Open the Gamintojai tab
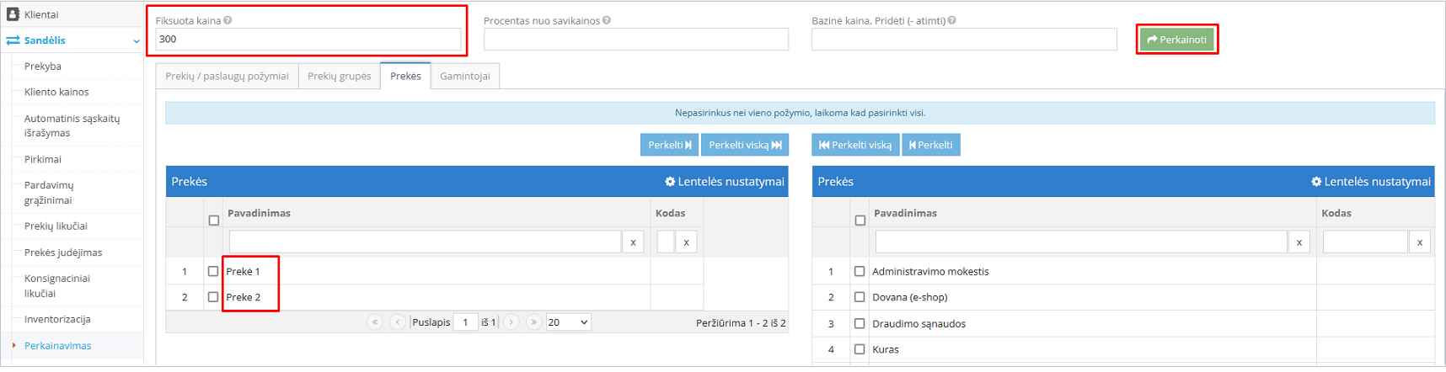 coord(465,76)
